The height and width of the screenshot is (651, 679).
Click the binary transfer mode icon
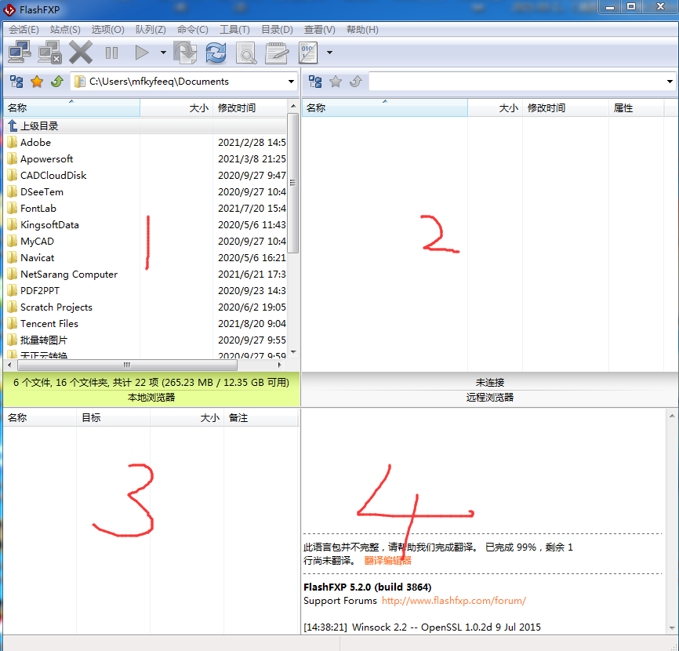click(x=308, y=53)
